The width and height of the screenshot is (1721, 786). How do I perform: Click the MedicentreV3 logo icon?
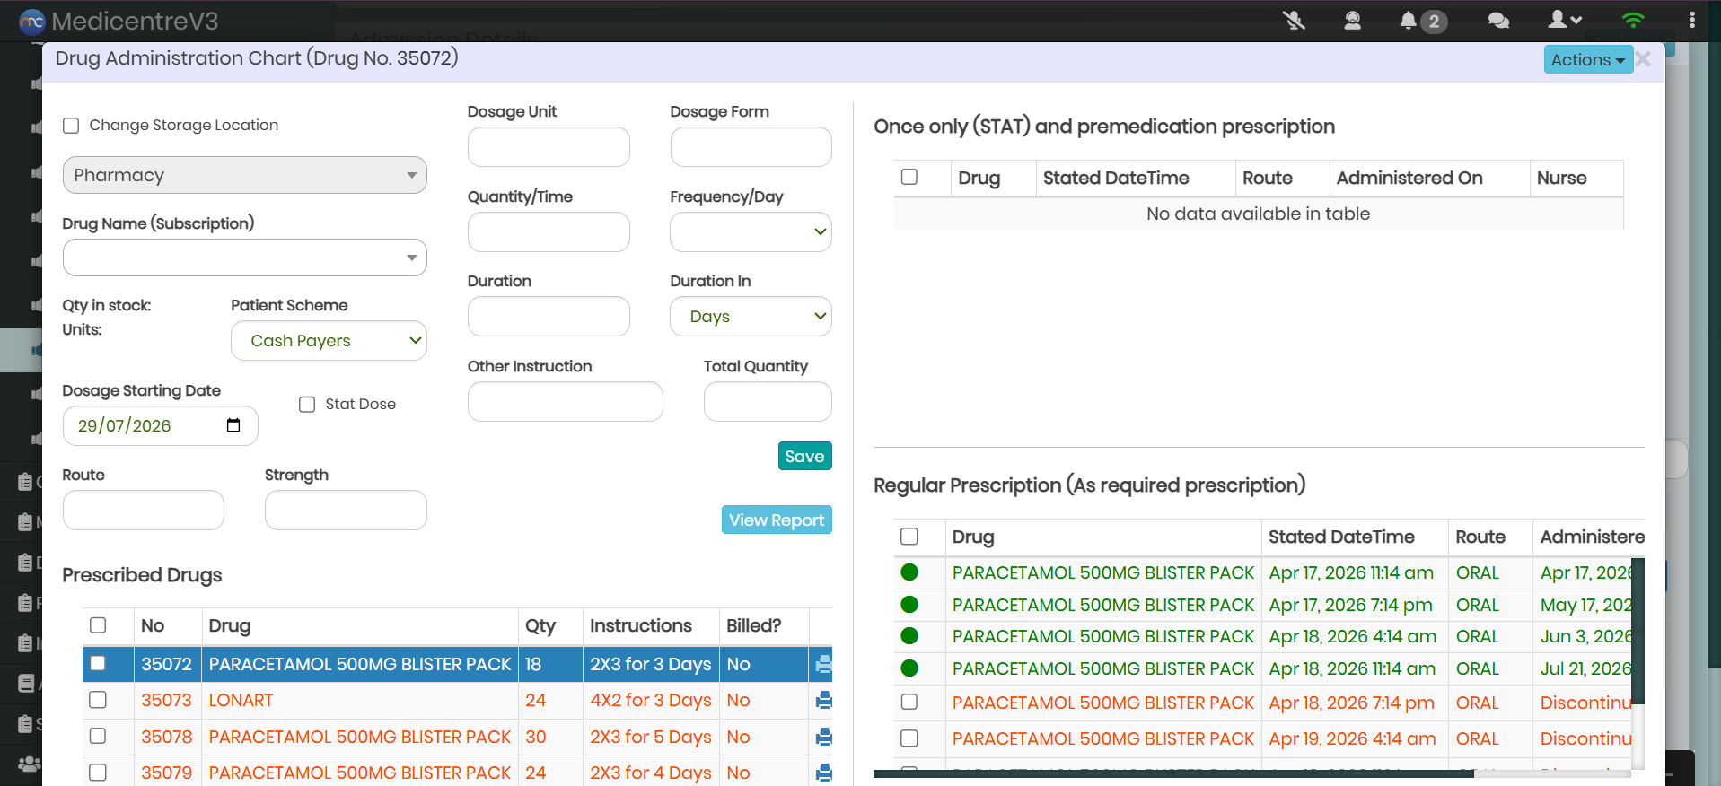point(31,22)
